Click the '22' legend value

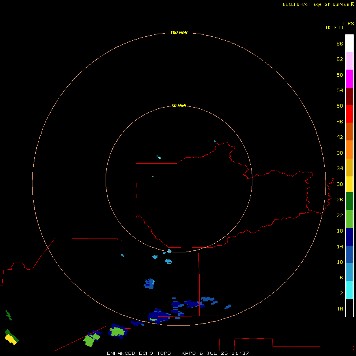click(x=340, y=215)
